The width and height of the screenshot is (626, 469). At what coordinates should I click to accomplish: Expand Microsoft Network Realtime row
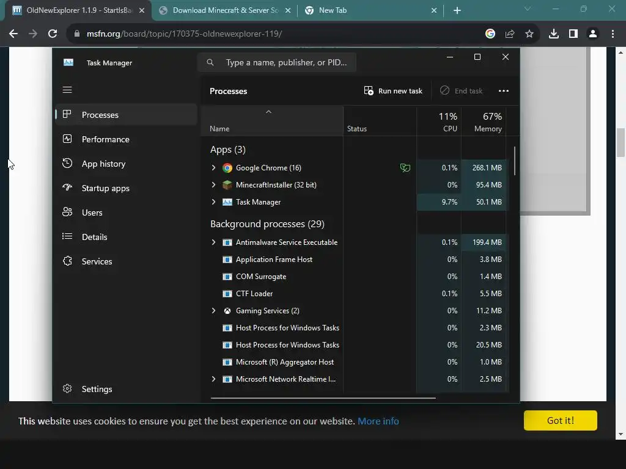(x=213, y=379)
